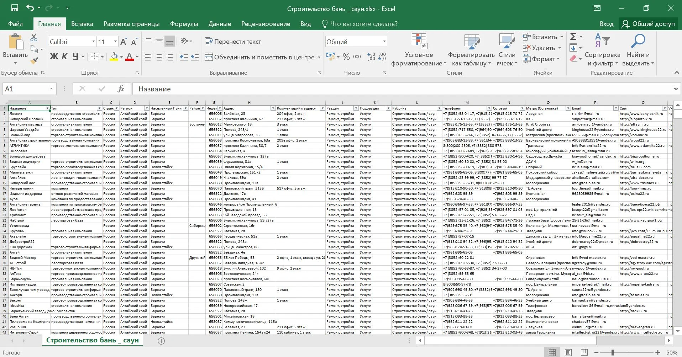Switch to Рецензирование tab
Screen dimensions: 682x357
pos(266,24)
